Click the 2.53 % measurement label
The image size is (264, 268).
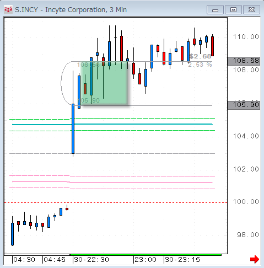200,65
